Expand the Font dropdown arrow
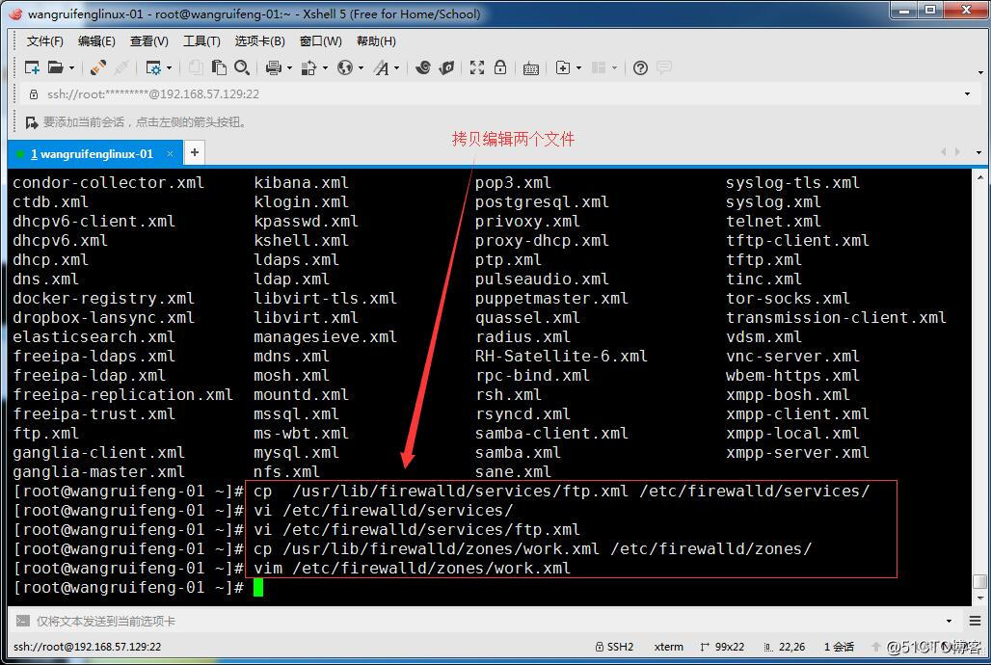This screenshot has height=665, width=991. 397,67
